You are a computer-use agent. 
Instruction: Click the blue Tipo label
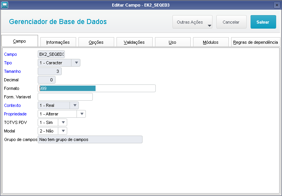[x=8, y=63]
